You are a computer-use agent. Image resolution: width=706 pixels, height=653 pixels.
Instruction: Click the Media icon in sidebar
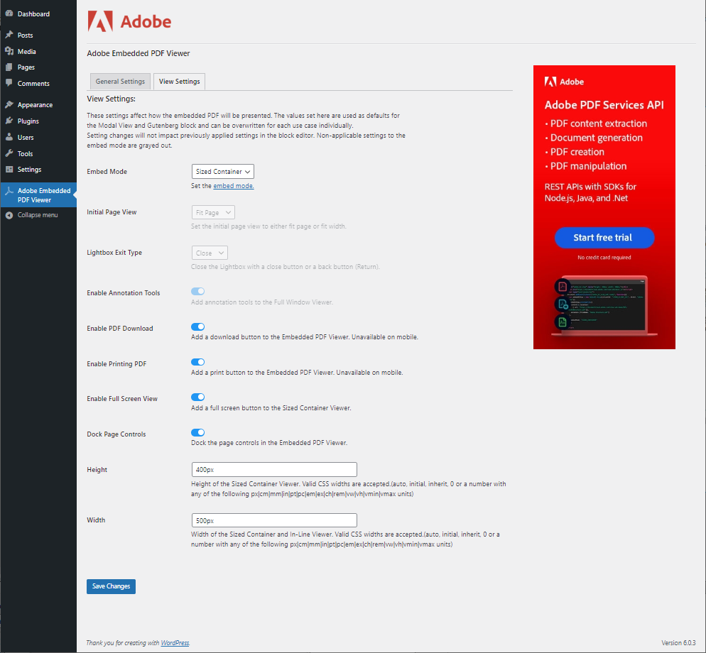pyautogui.click(x=9, y=51)
